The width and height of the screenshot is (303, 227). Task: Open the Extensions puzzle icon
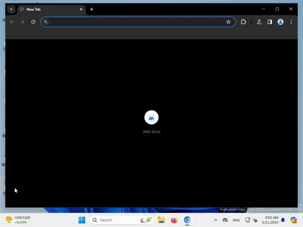pyautogui.click(x=243, y=22)
